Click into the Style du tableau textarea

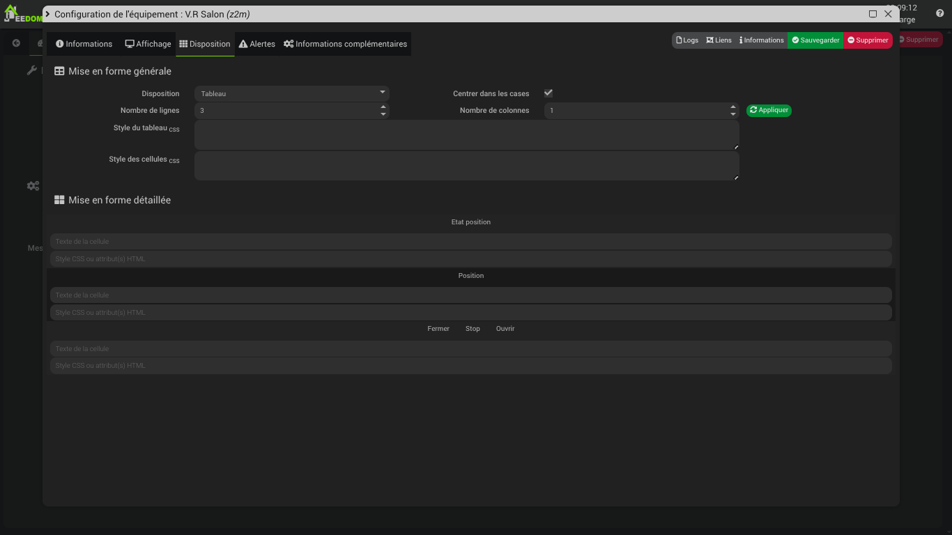(x=466, y=135)
